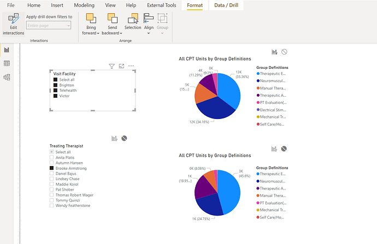Check Lindsey Chase therapist

pos(51,179)
